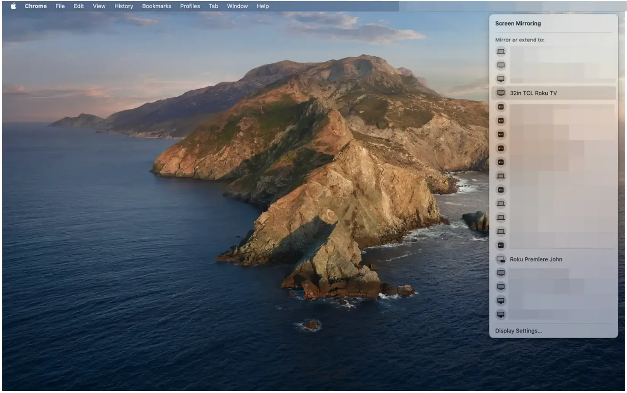Screen dimensions: 627x393
Task: Open the File menu
Action: tap(60, 6)
